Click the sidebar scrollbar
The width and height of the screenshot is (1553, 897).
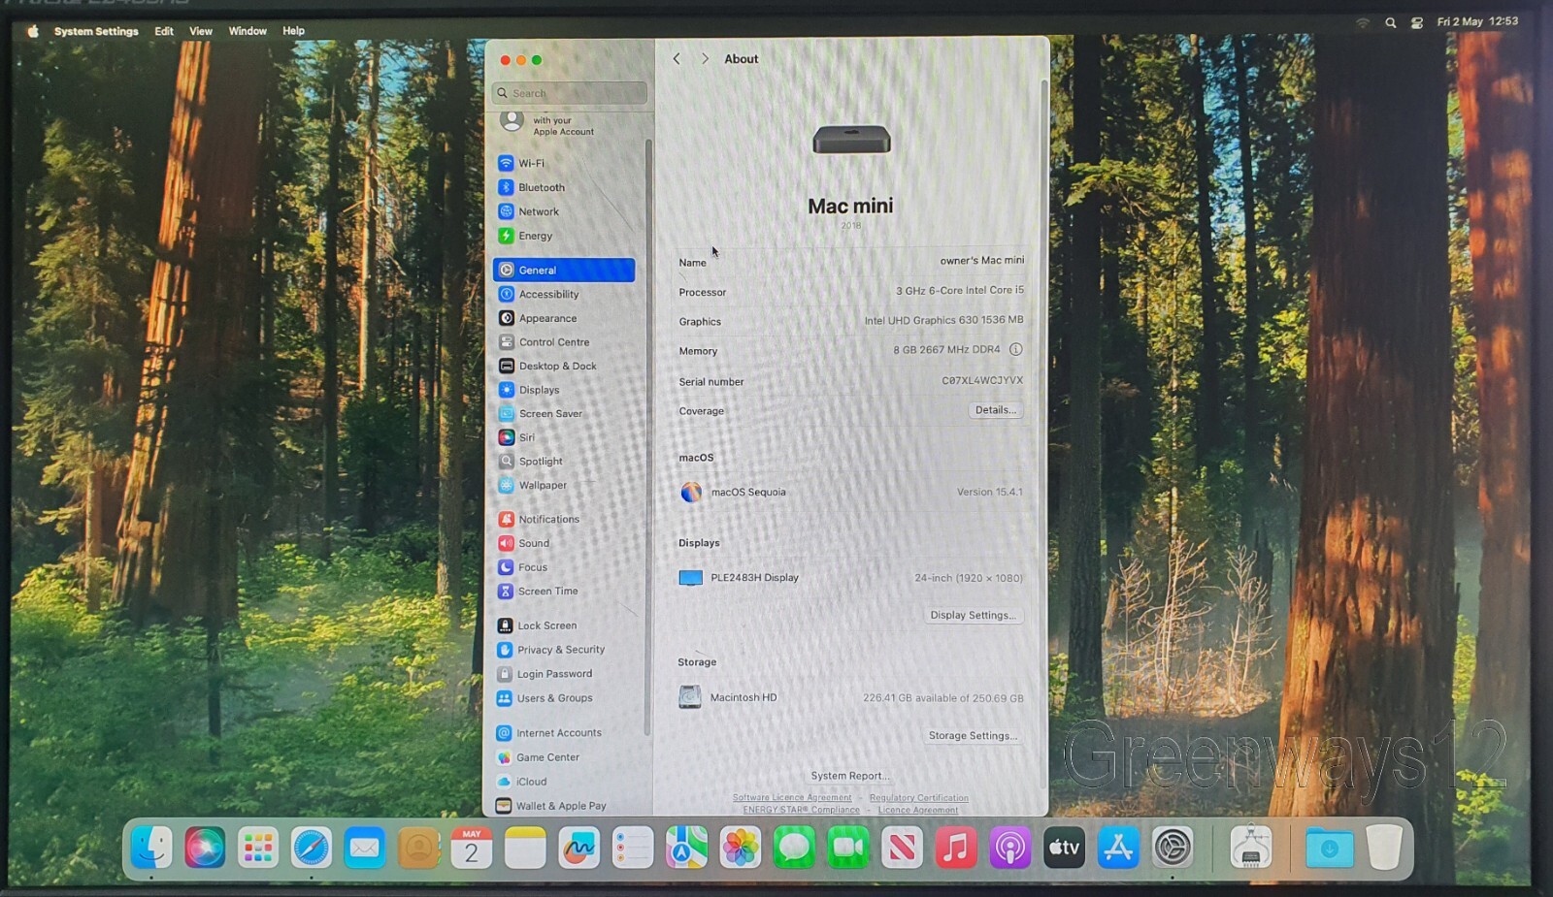(648, 436)
